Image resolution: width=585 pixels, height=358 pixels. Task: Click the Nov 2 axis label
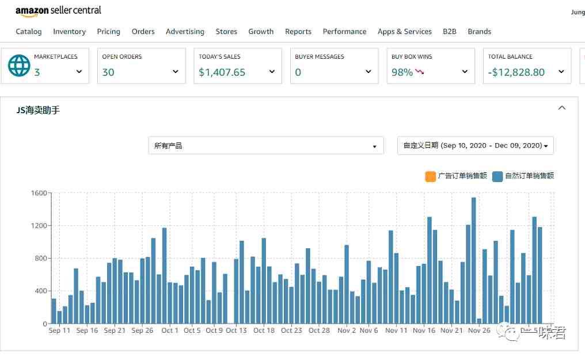(x=347, y=330)
